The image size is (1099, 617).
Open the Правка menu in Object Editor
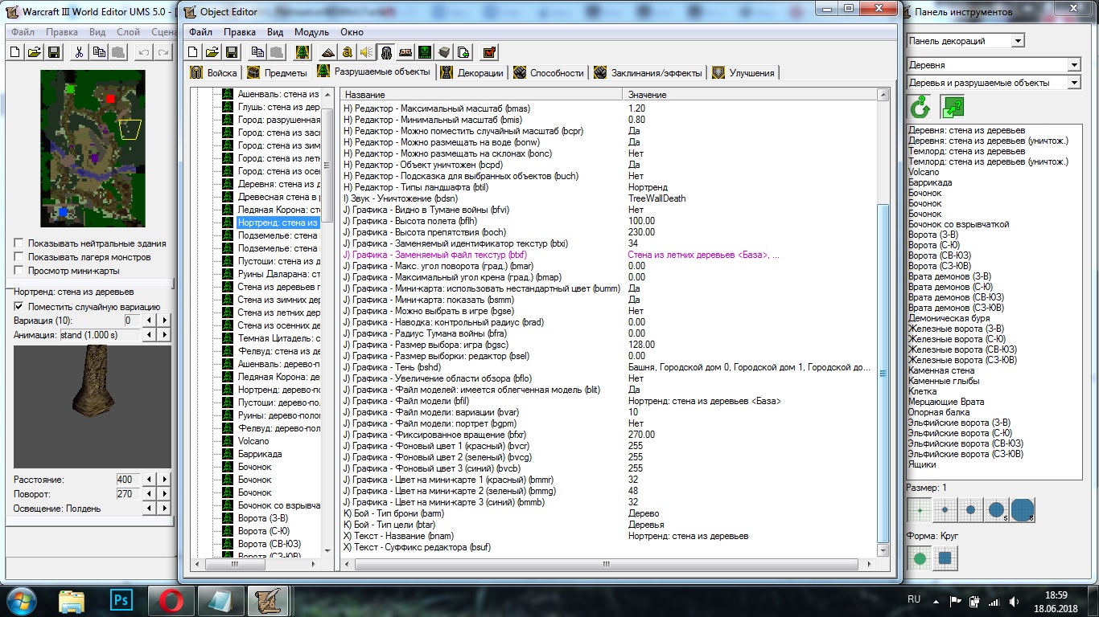(240, 32)
